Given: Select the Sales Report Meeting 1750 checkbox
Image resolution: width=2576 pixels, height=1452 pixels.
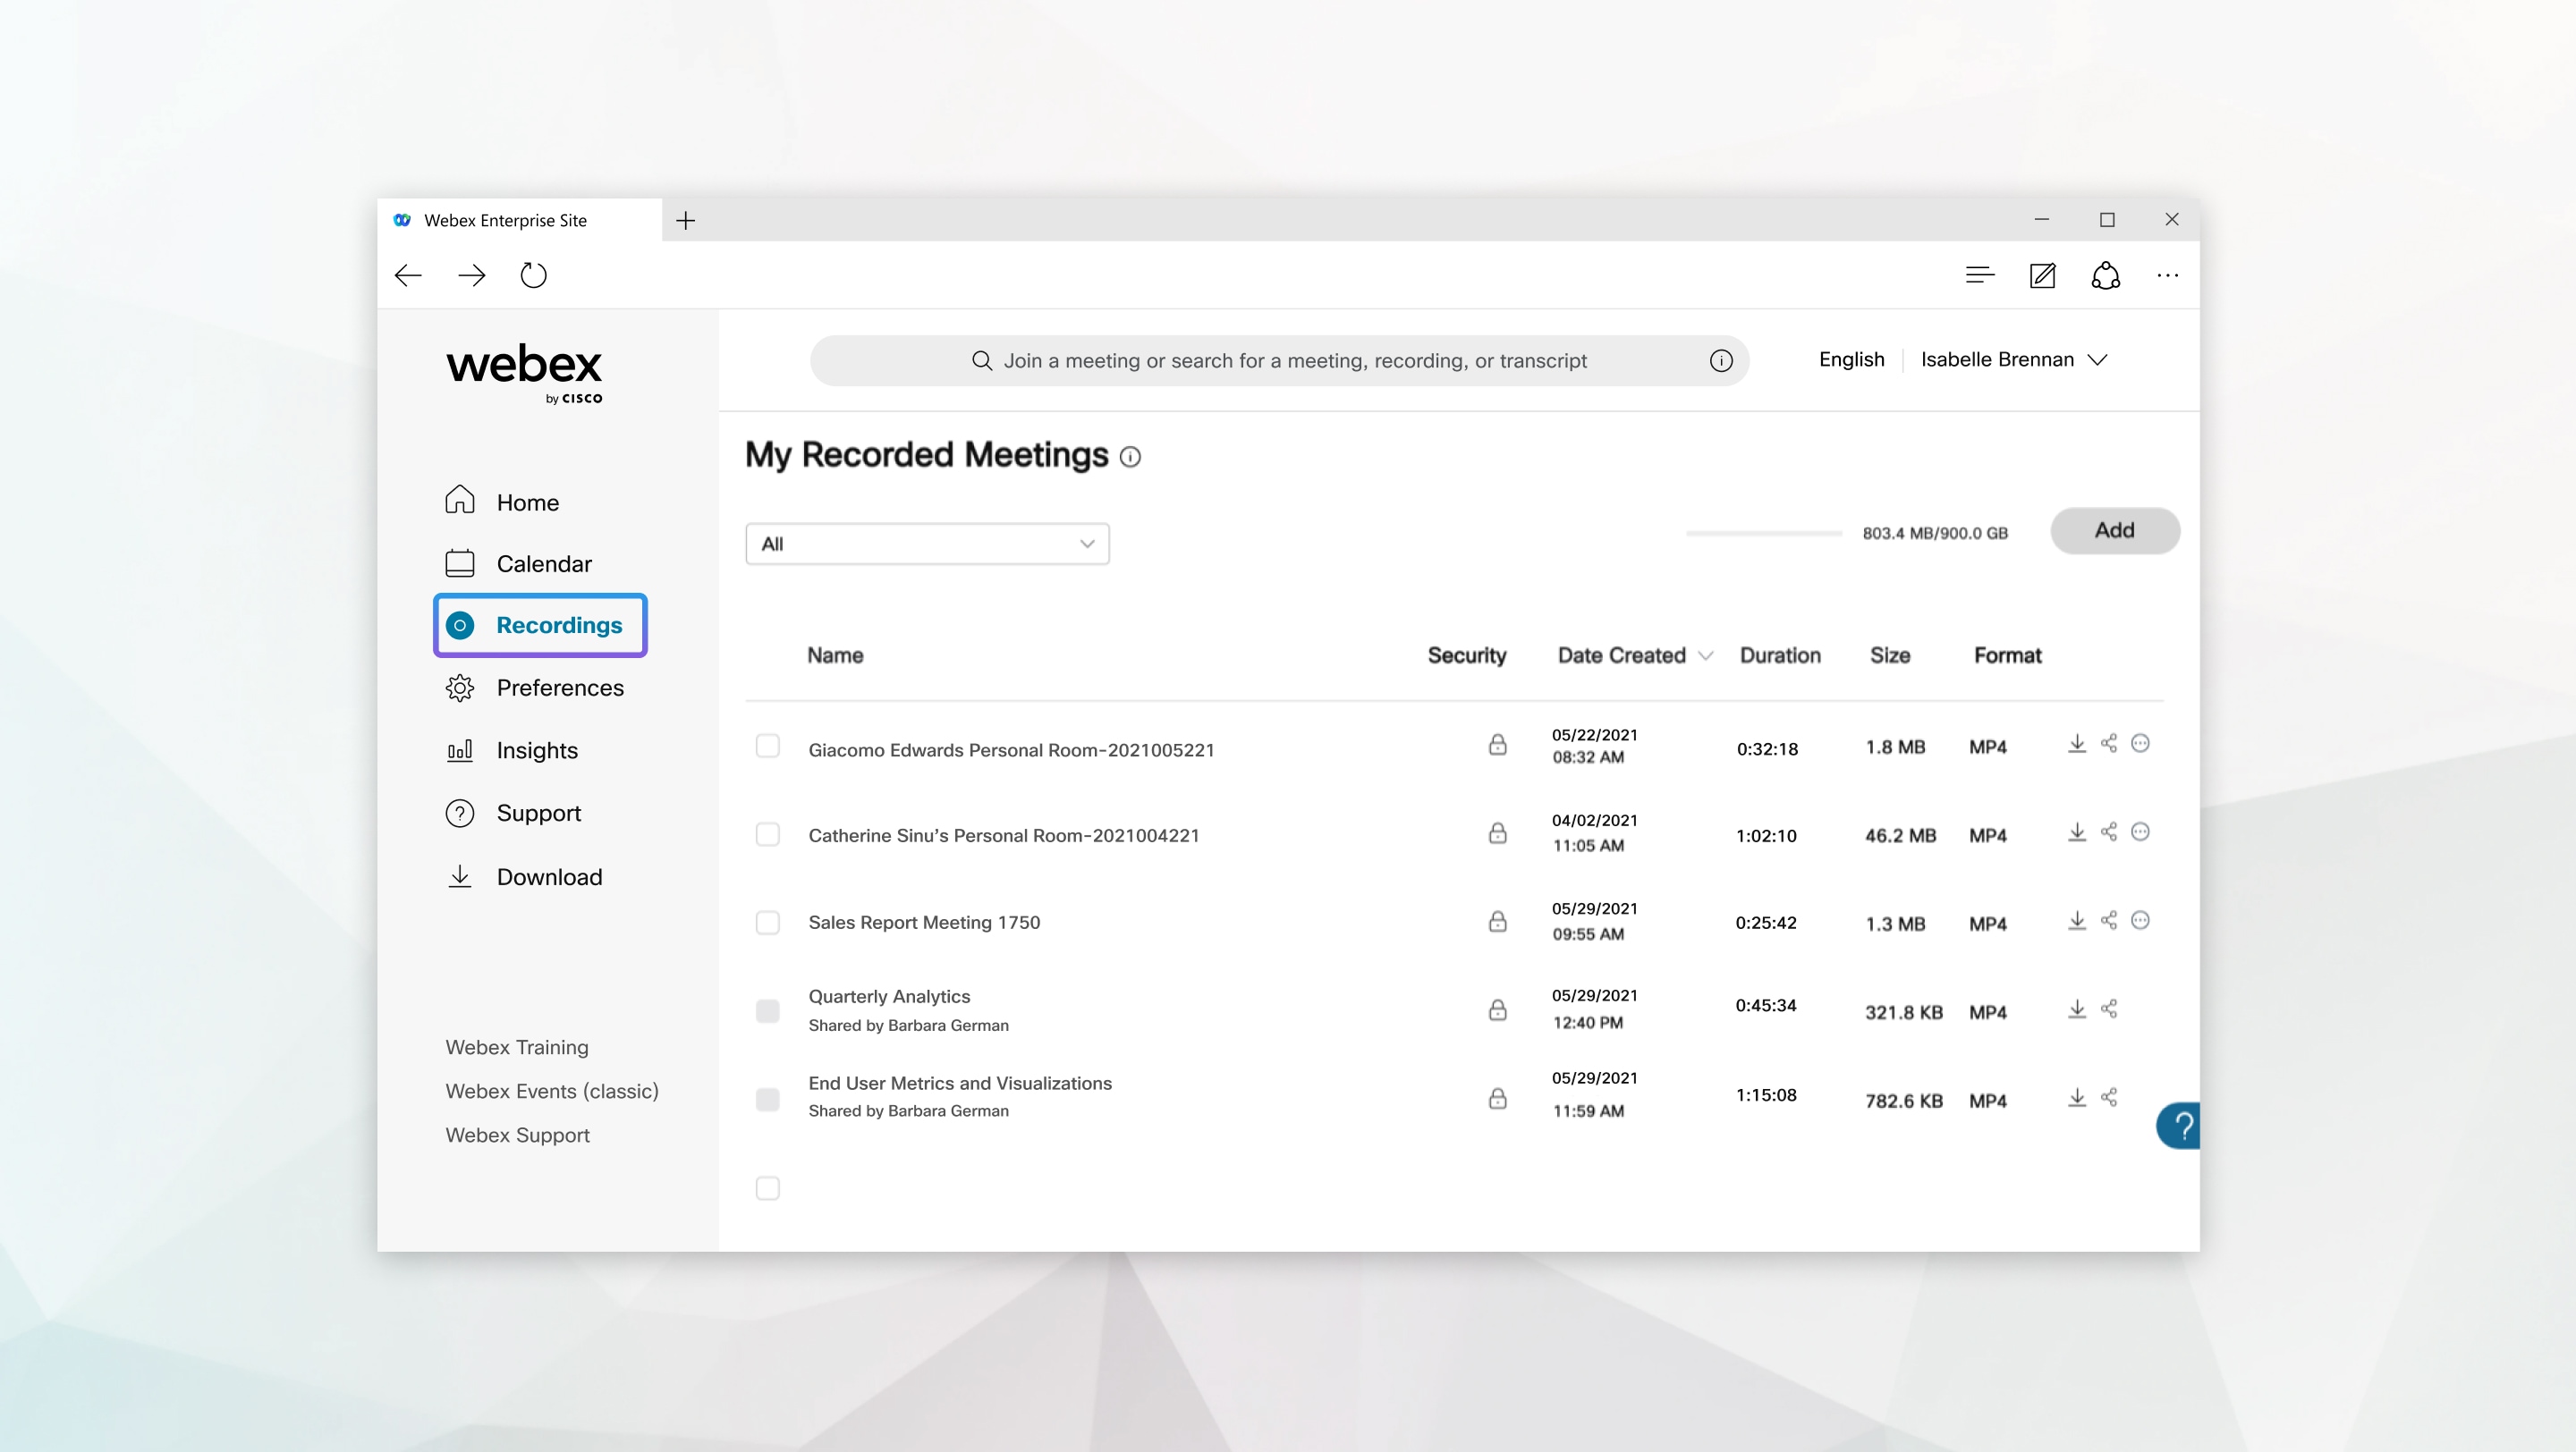Looking at the screenshot, I should (768, 923).
